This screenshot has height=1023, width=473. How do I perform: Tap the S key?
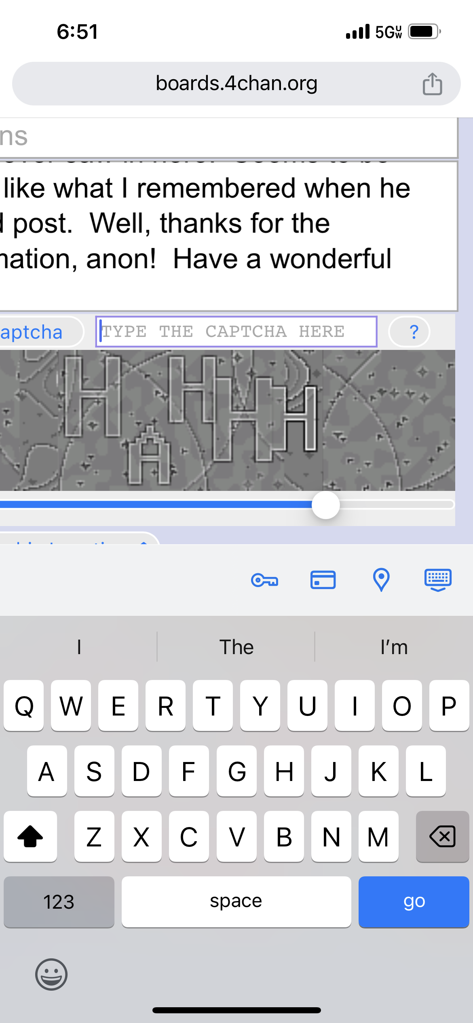point(95,771)
